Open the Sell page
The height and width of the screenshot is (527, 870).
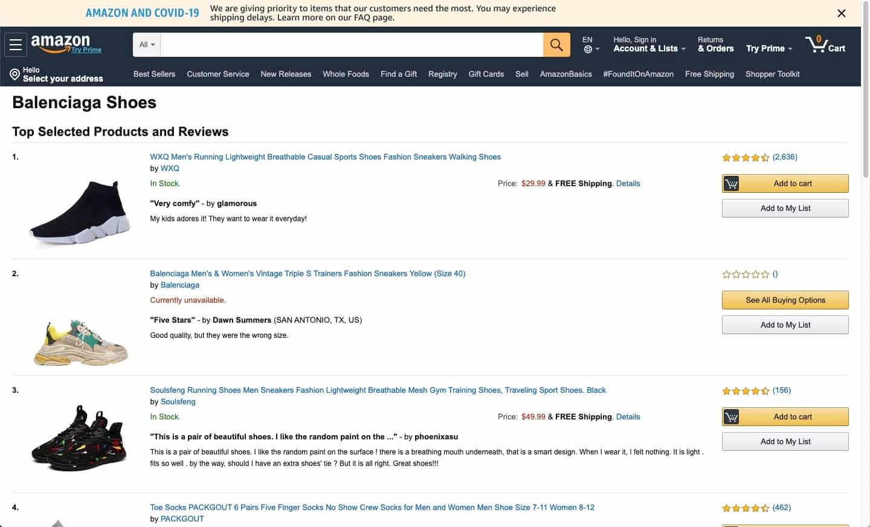(522, 74)
